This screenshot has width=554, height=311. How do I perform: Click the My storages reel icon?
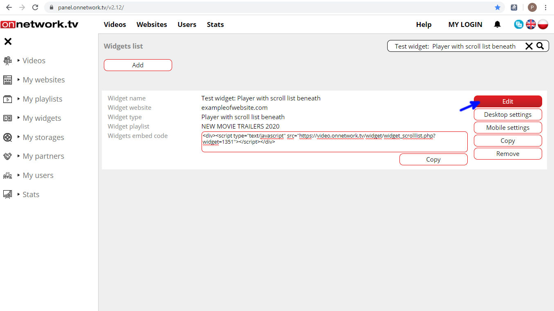[x=7, y=137]
